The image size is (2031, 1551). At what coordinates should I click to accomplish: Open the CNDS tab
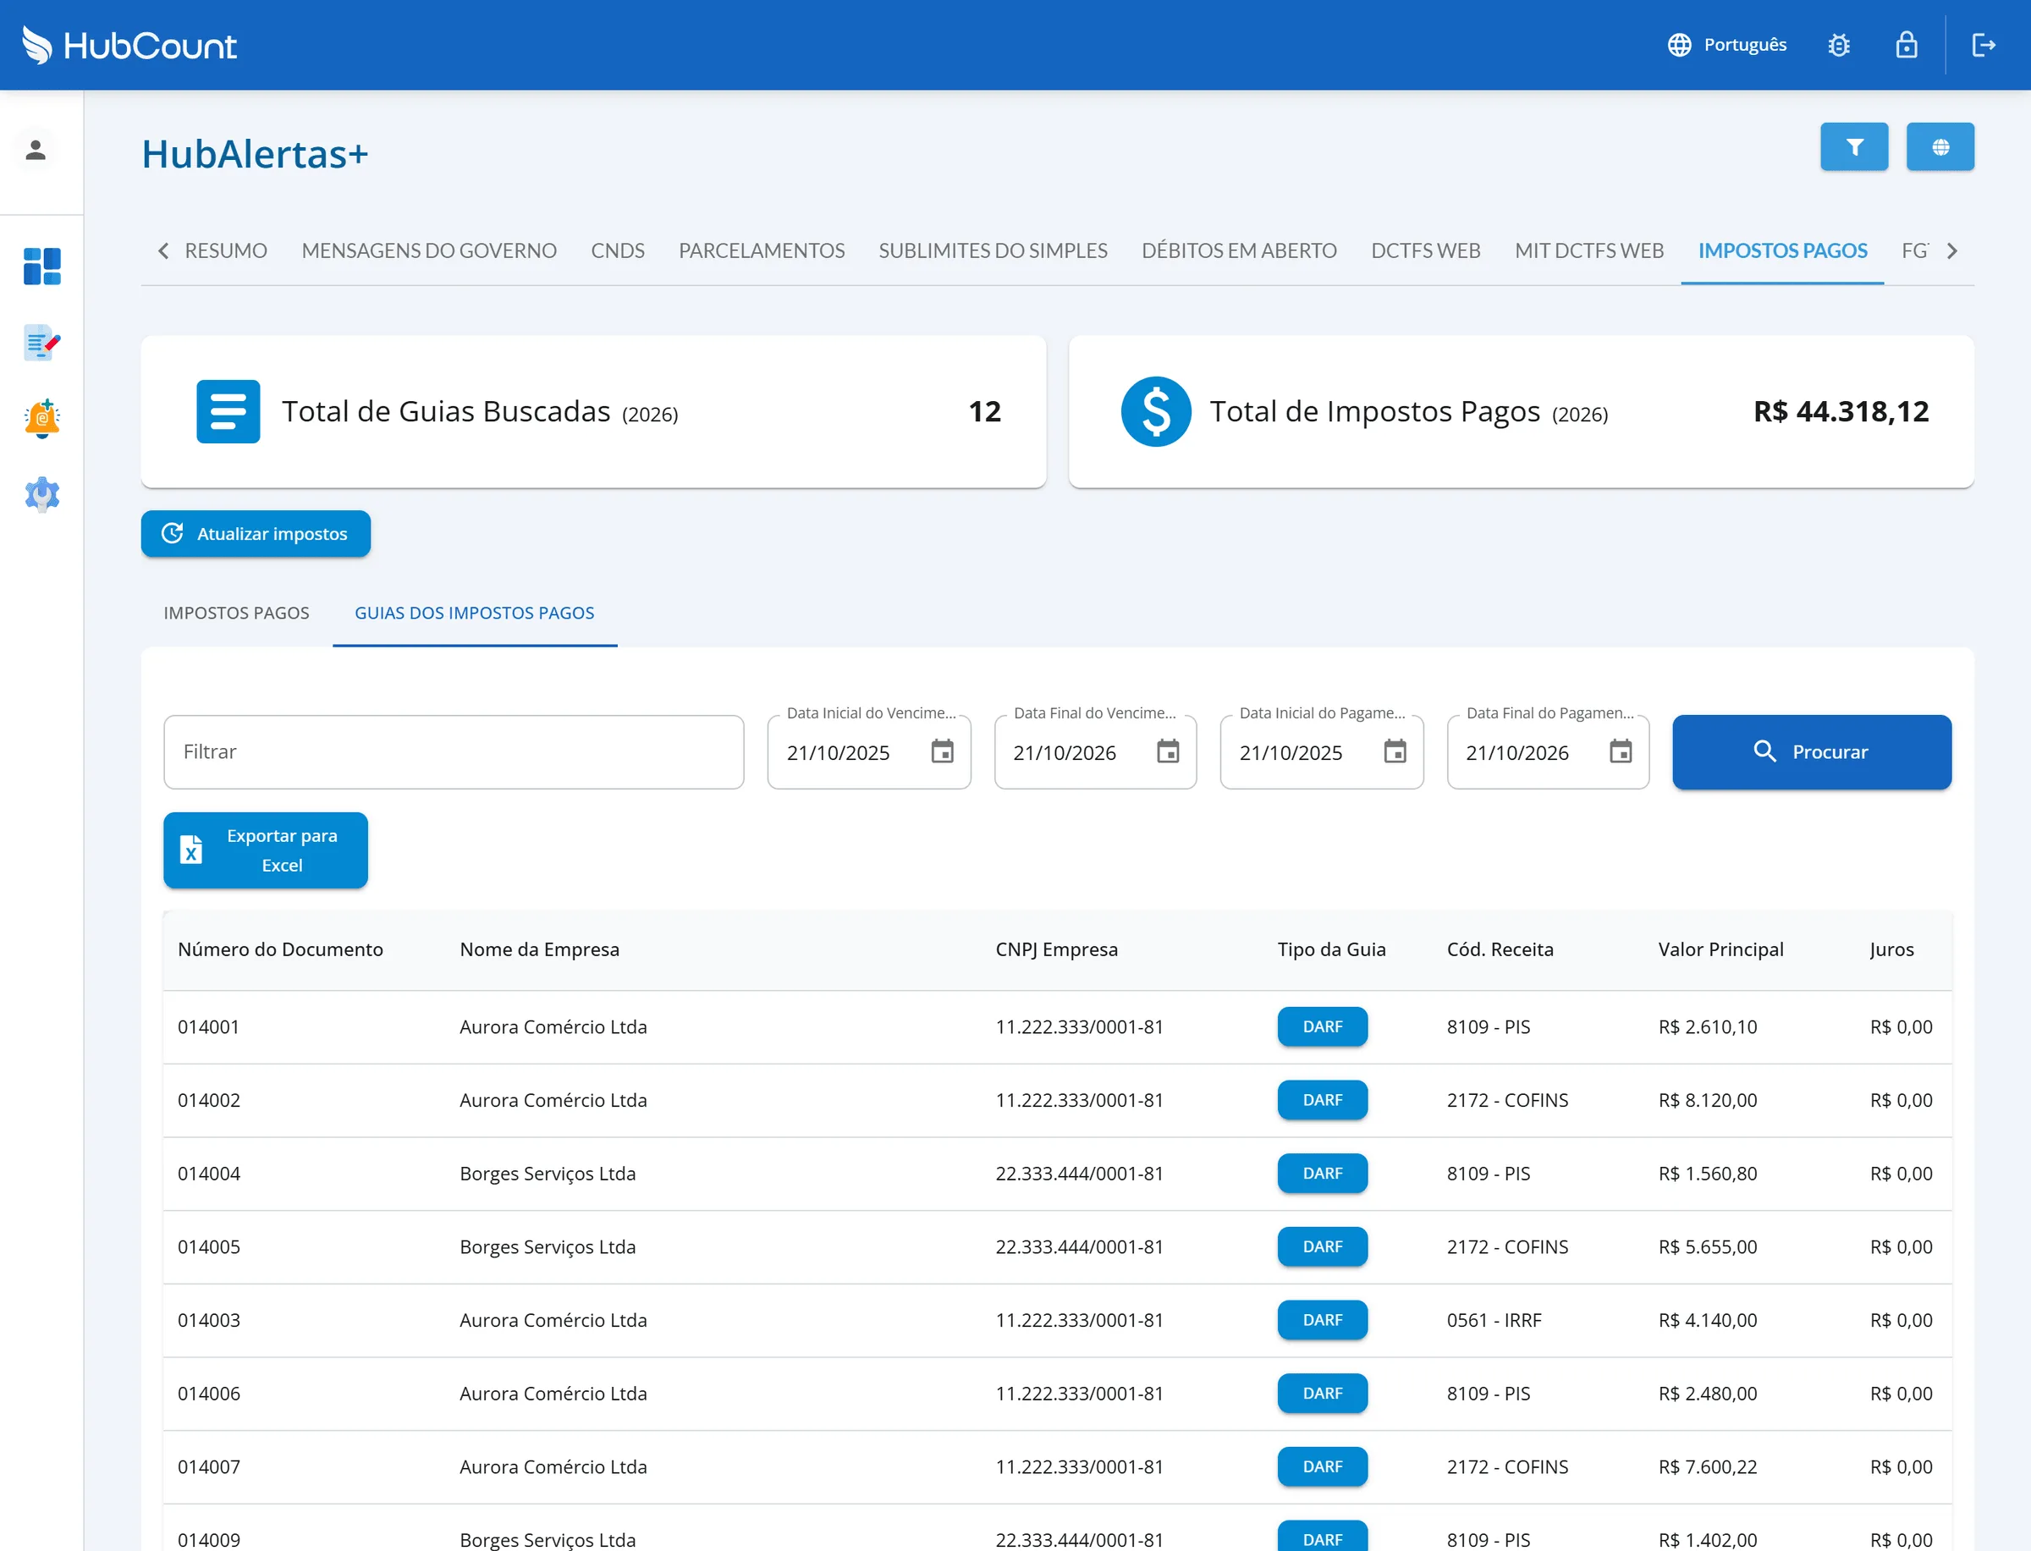(x=618, y=250)
